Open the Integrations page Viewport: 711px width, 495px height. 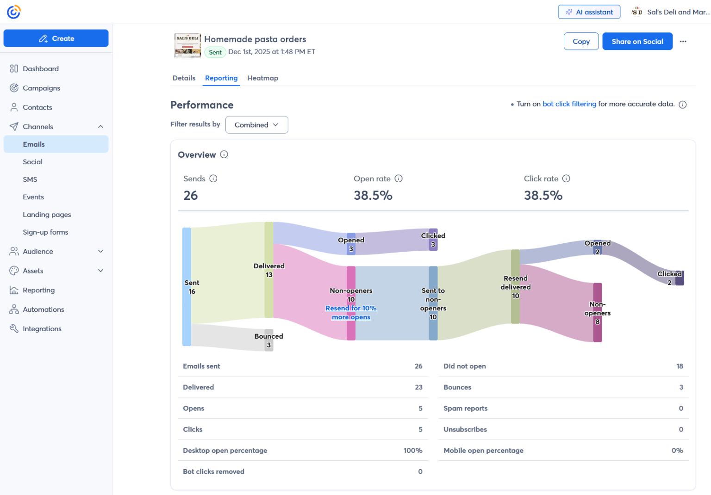(42, 329)
